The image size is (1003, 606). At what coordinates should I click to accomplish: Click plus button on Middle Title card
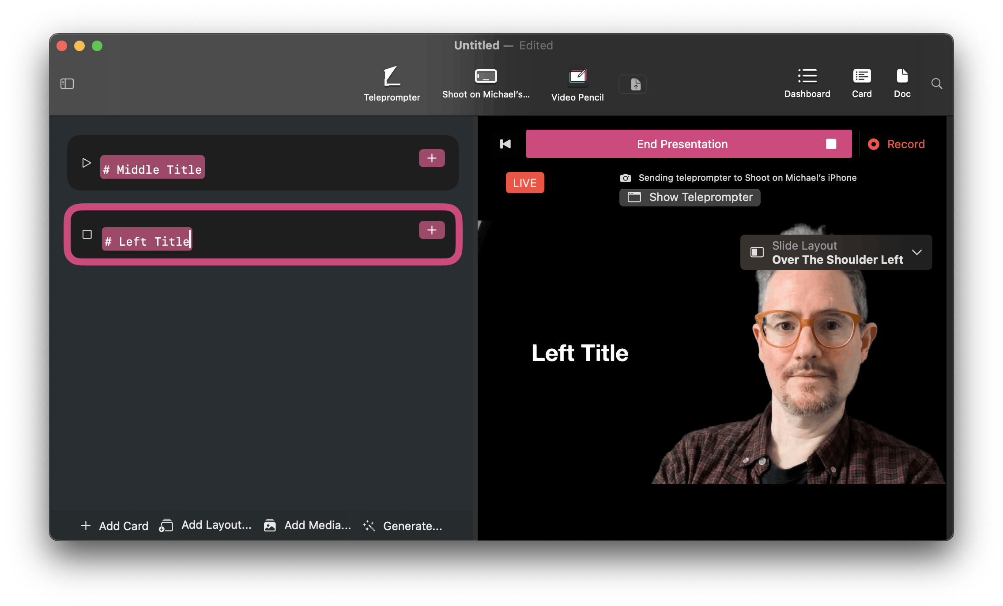tap(431, 158)
